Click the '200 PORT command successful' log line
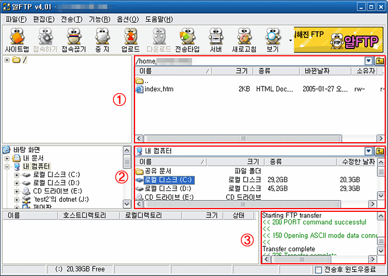The height and width of the screenshot is (276, 388). [x=314, y=222]
